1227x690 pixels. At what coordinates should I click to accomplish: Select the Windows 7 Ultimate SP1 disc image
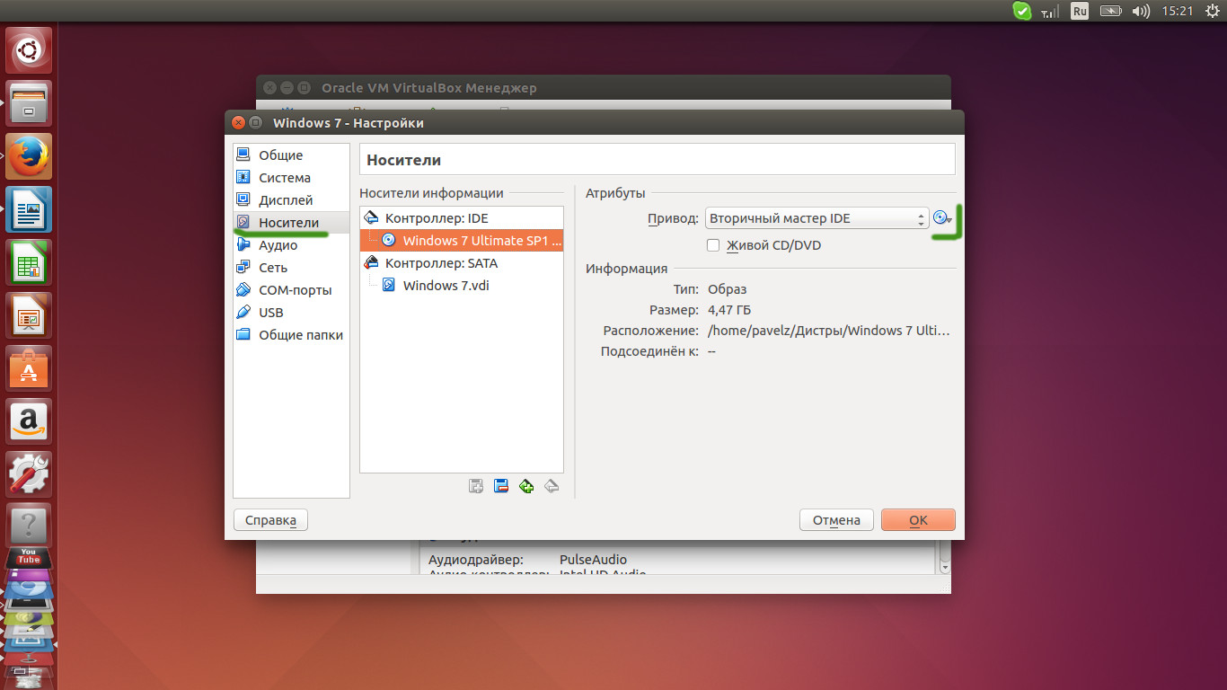(462, 241)
